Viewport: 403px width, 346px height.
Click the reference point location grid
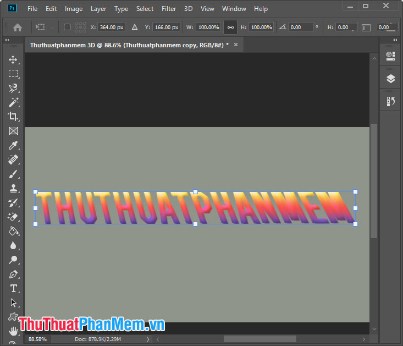click(80, 27)
